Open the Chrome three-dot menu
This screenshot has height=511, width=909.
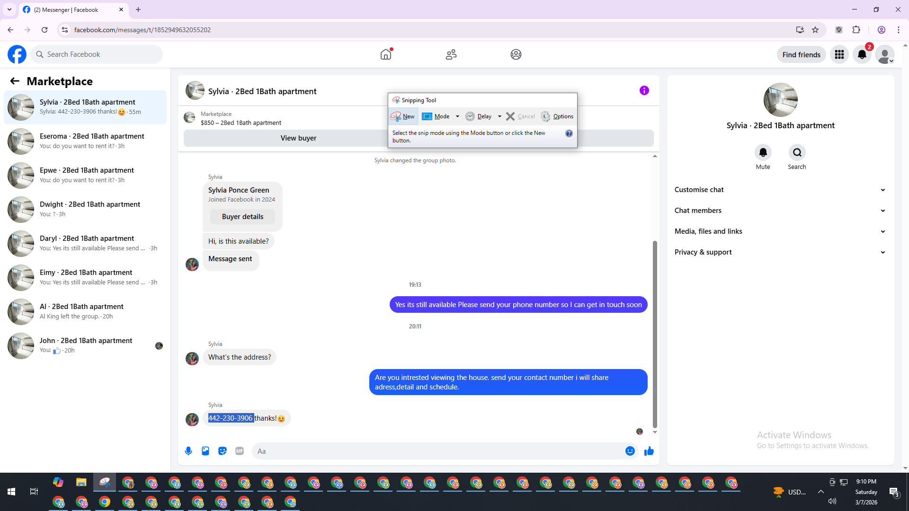pos(899,30)
